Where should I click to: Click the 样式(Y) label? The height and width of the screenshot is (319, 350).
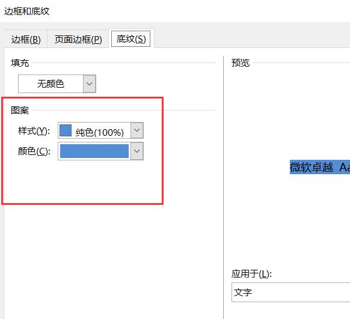[34, 131]
